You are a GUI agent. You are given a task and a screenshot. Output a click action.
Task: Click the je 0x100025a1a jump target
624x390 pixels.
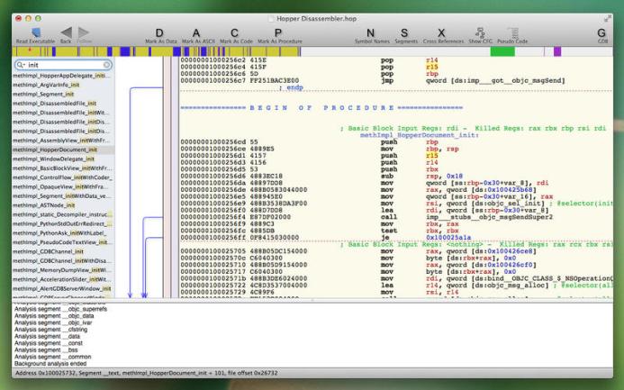coord(448,238)
